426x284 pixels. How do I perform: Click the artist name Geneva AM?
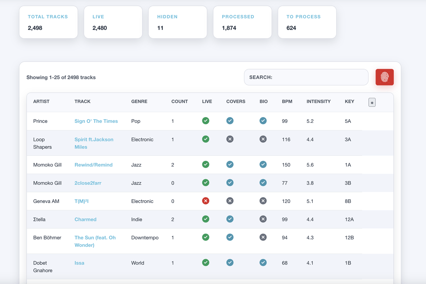pos(46,201)
